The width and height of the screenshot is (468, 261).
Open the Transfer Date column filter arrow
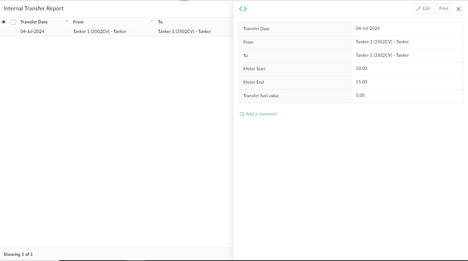tap(67, 21)
